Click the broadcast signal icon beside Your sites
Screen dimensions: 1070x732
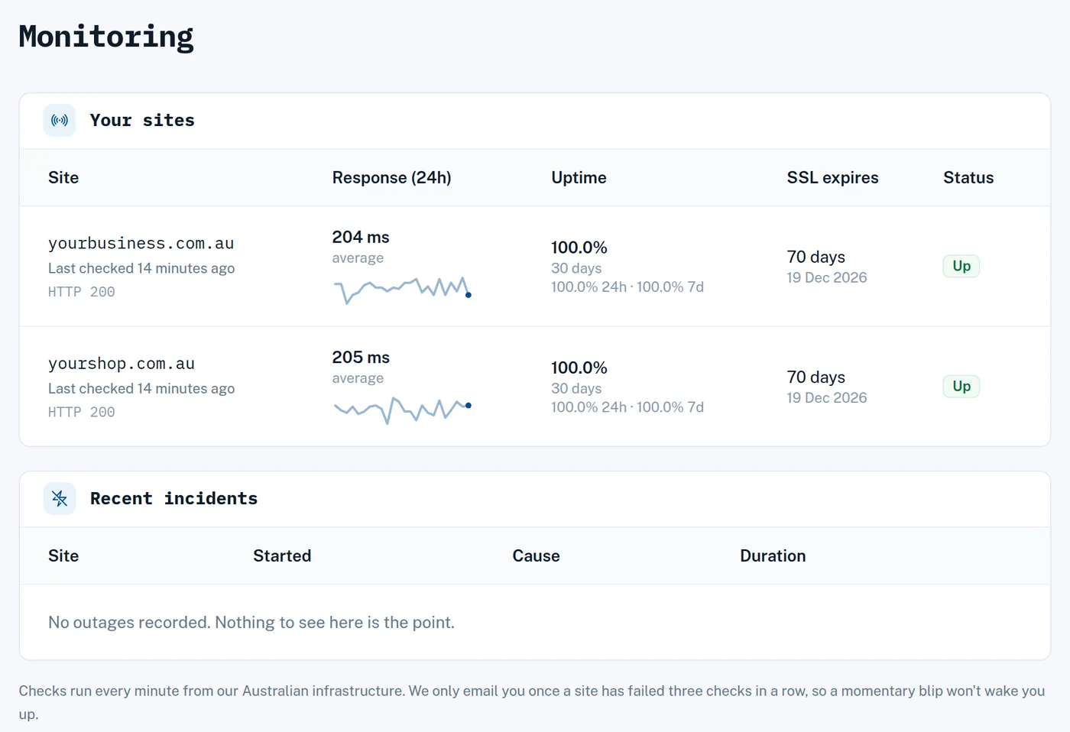(x=60, y=120)
